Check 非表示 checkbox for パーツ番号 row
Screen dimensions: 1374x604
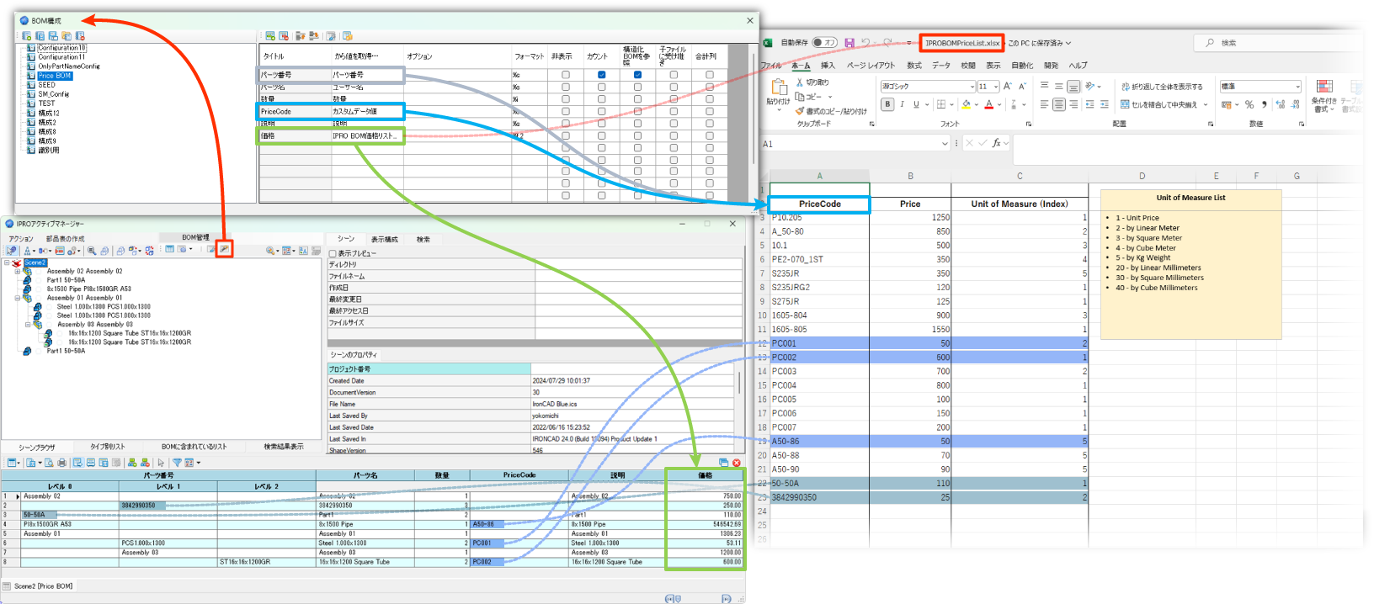coord(565,75)
